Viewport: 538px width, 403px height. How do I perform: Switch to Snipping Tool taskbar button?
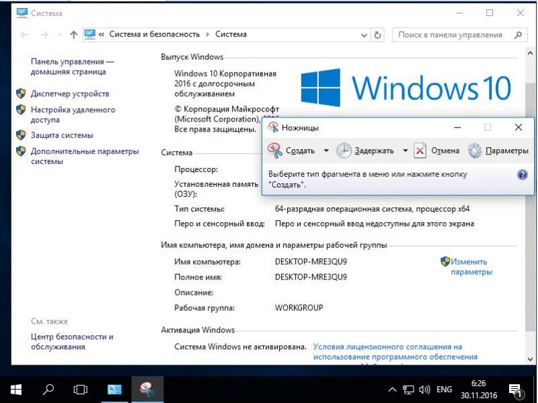[x=147, y=390]
